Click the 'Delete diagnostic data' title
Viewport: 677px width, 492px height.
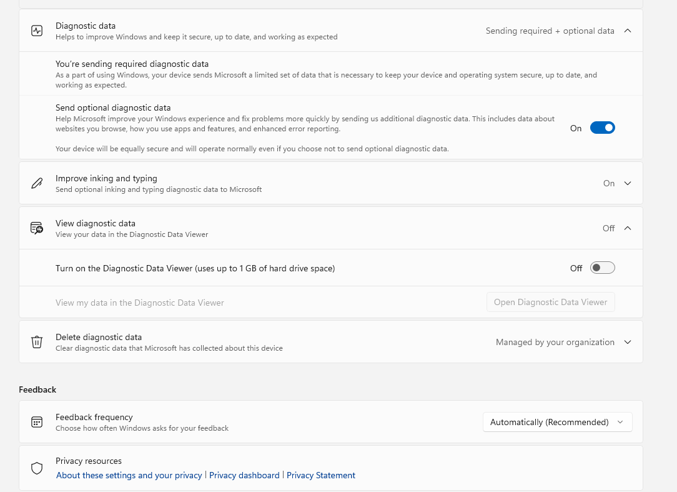pyautogui.click(x=99, y=337)
